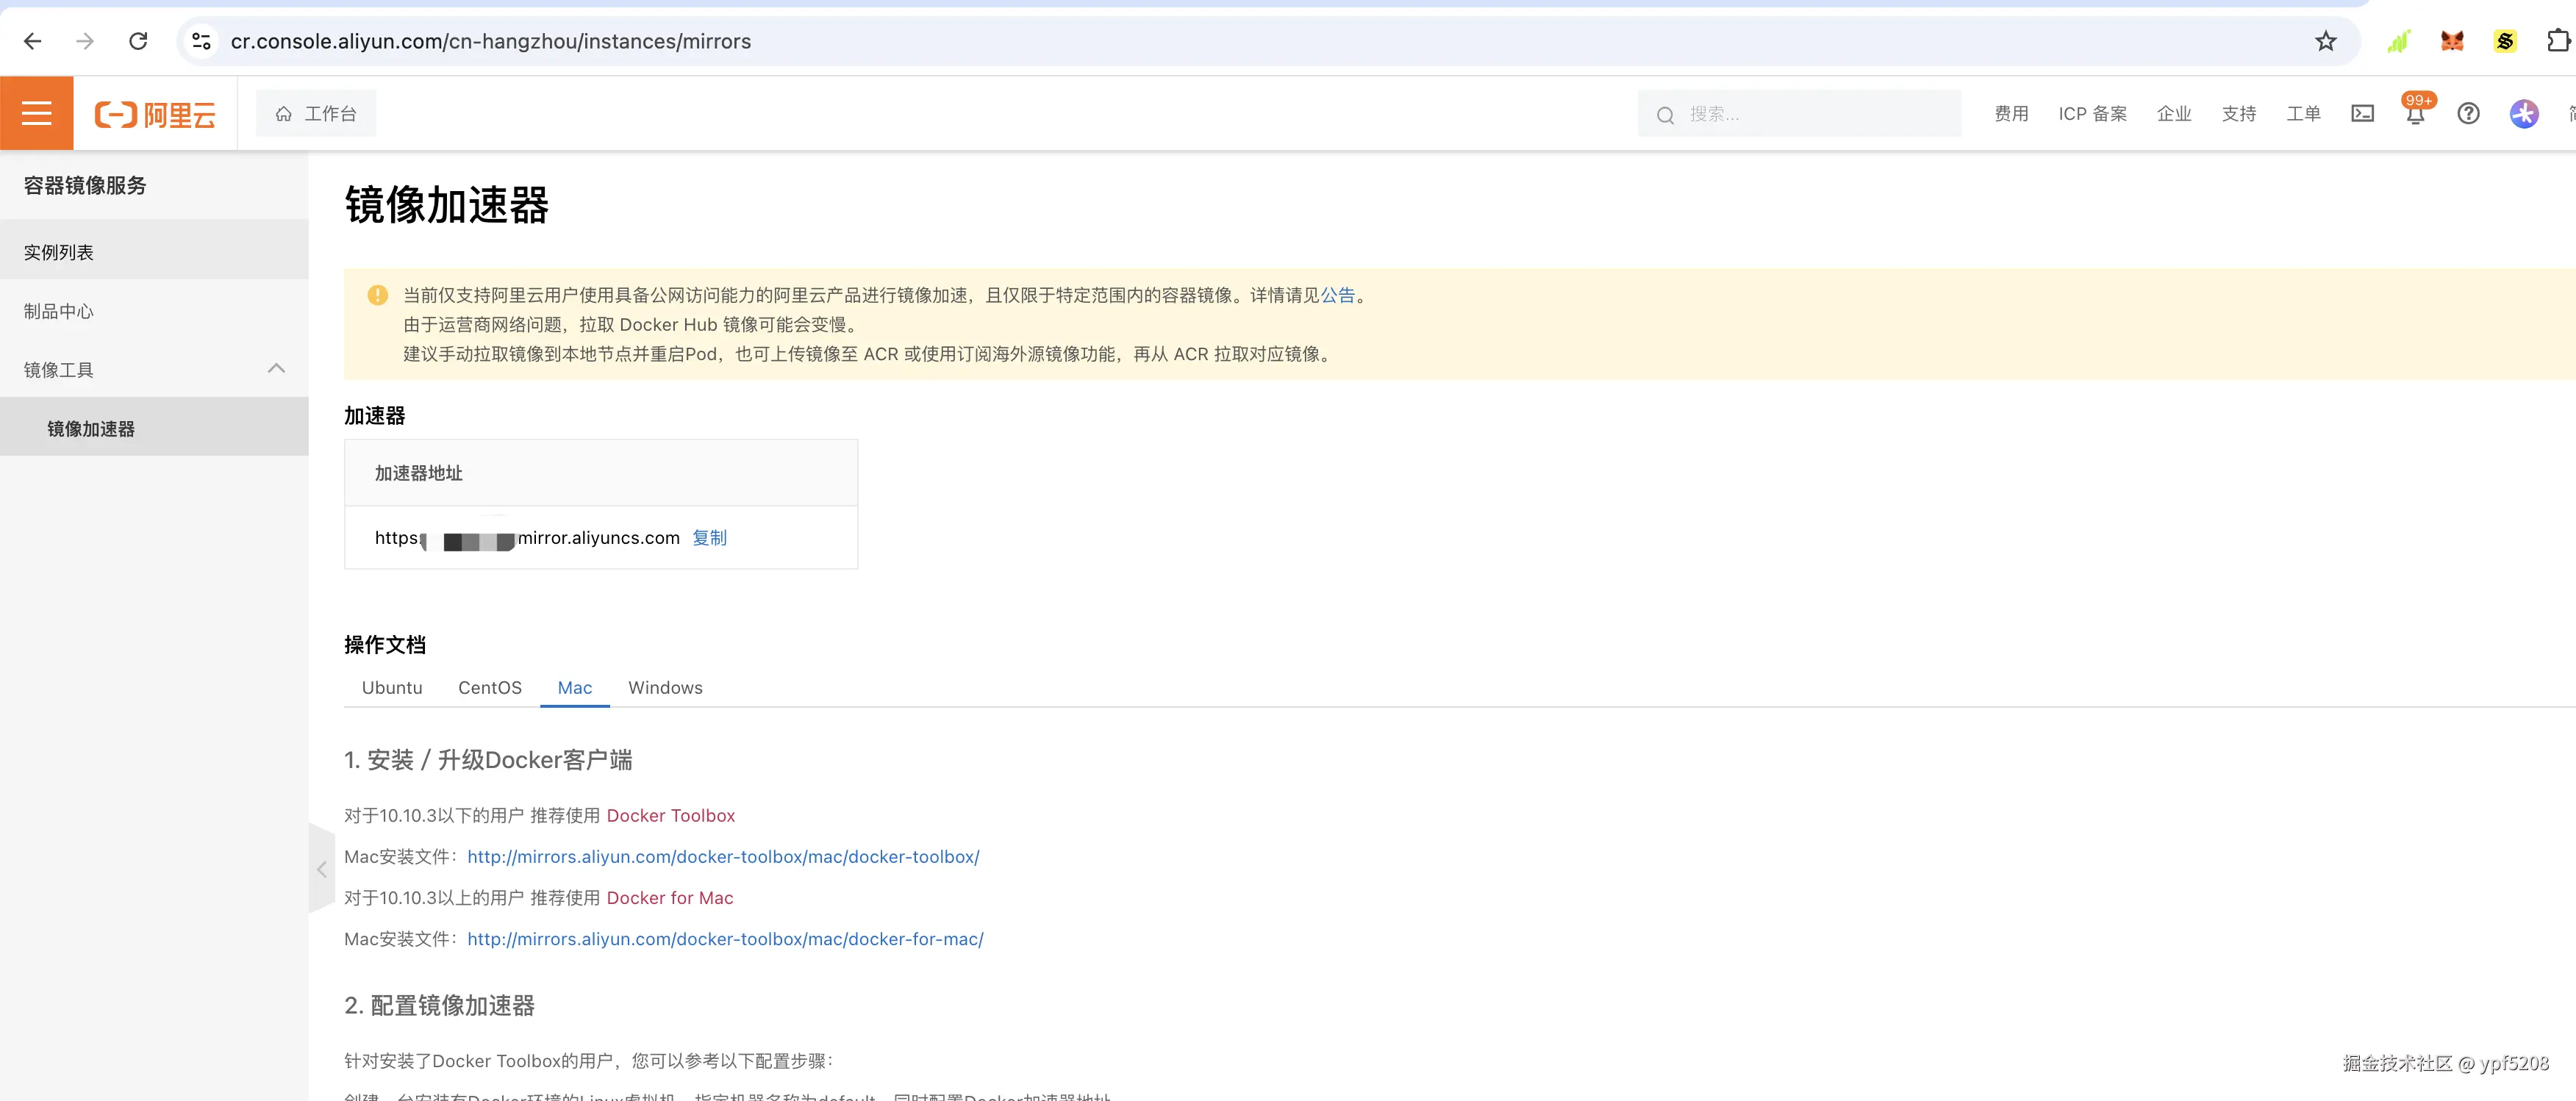Copy the accelerator address via 复制

point(709,538)
